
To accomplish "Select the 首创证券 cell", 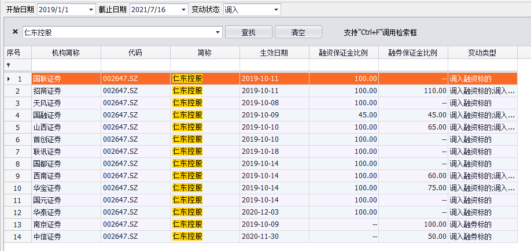I will click(66, 139).
